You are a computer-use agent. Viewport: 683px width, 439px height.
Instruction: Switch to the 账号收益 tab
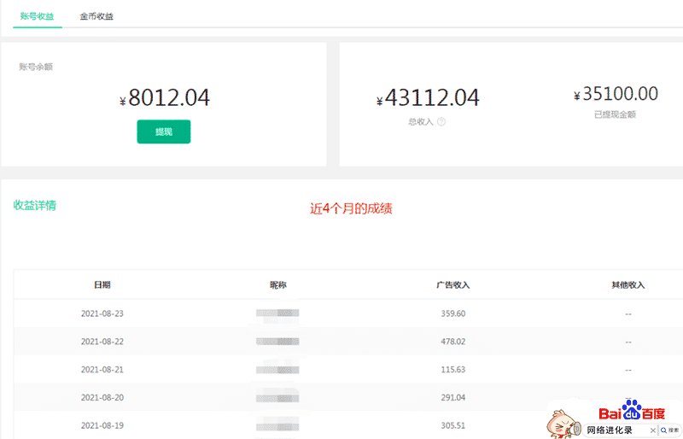(x=37, y=16)
